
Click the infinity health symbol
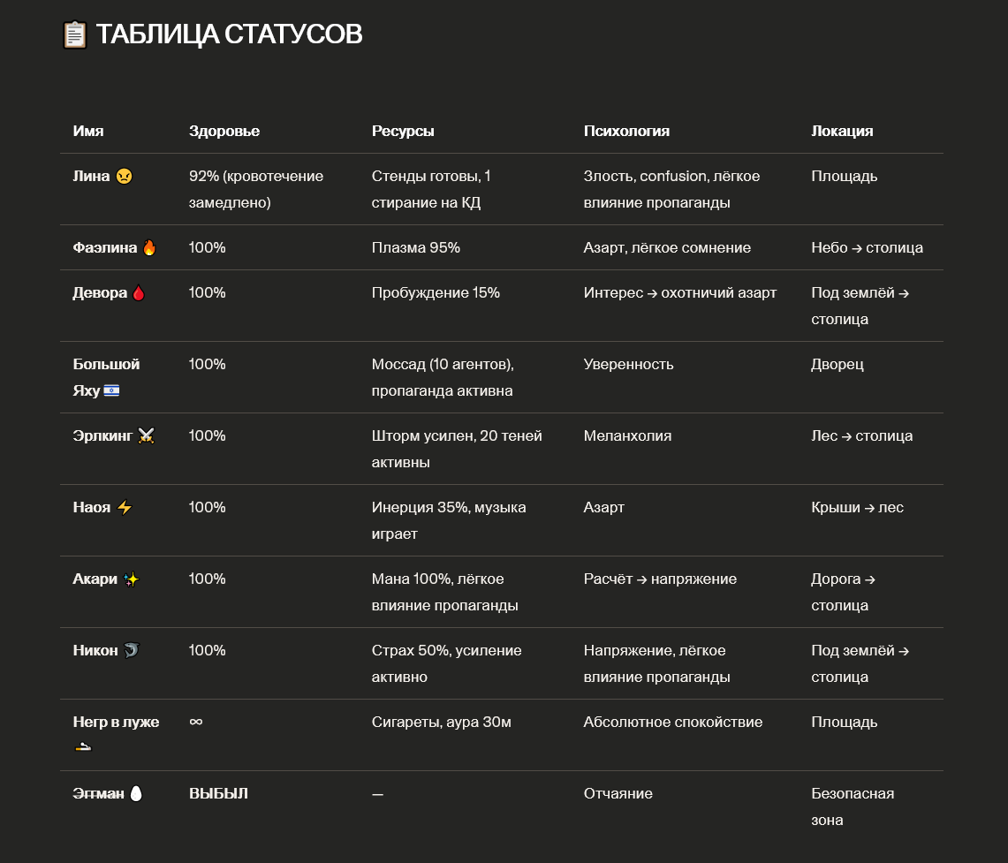(x=196, y=722)
